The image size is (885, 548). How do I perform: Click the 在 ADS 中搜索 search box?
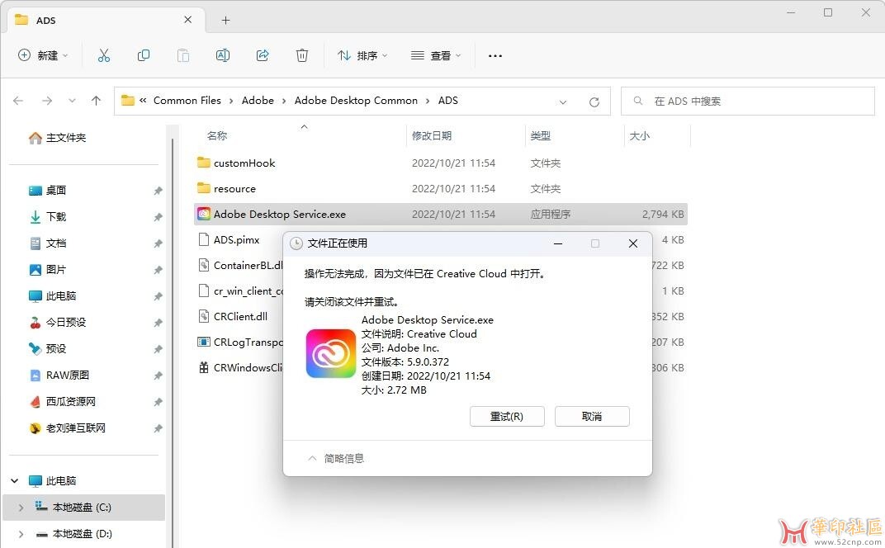tap(748, 101)
